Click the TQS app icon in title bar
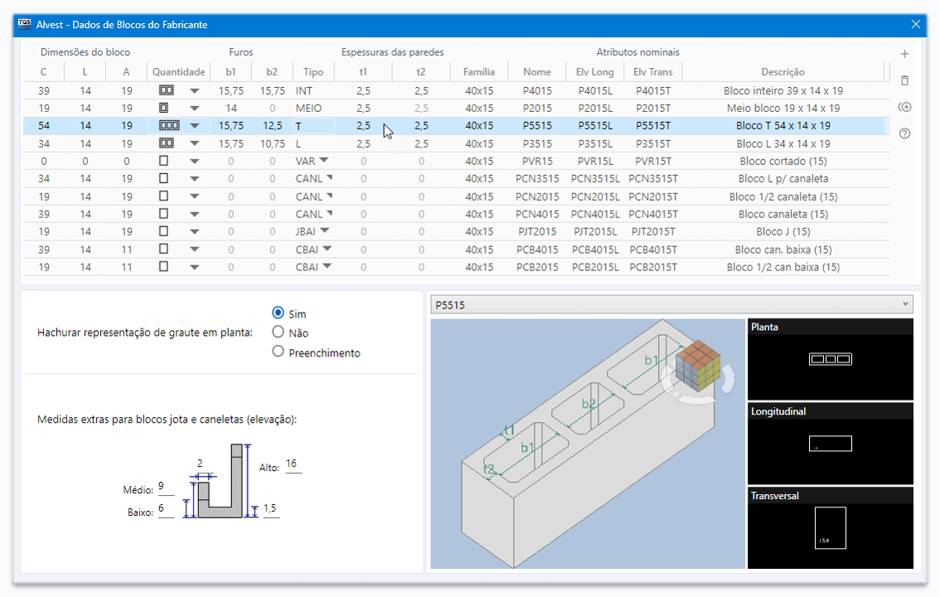Image resolution: width=940 pixels, height=597 pixels. tap(24, 24)
